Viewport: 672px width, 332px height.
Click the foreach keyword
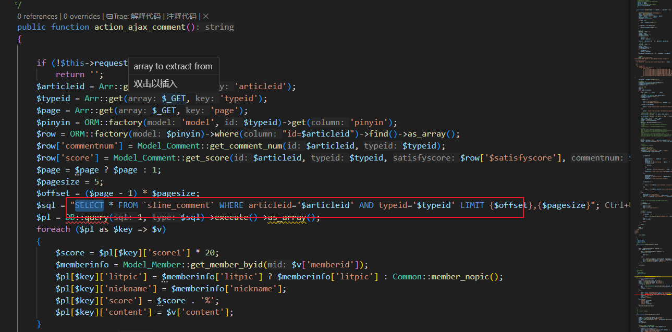(x=53, y=229)
